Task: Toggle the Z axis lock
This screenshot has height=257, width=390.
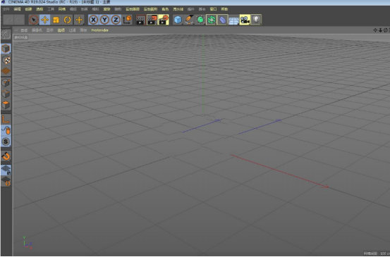Action: (116, 20)
